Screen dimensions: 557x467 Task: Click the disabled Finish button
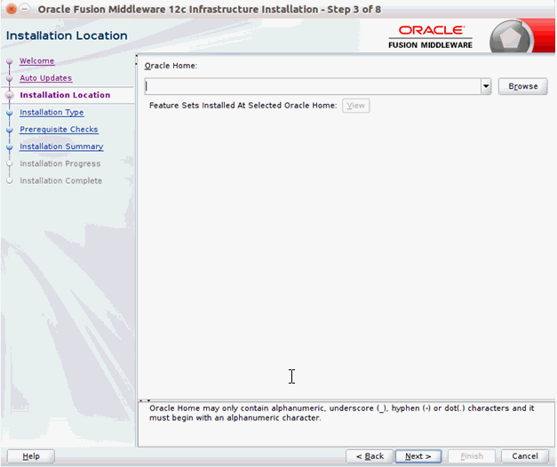[x=472, y=456]
